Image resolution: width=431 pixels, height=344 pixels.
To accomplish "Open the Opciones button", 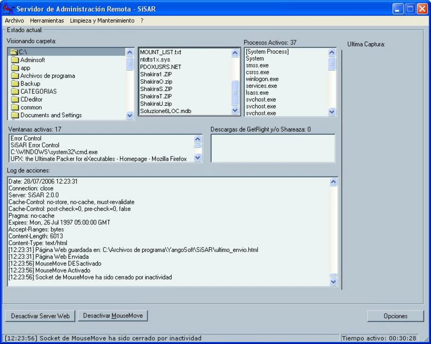I will [x=395, y=316].
